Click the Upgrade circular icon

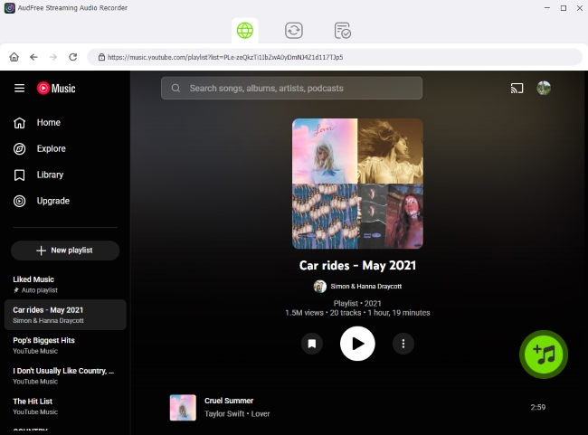(20, 201)
